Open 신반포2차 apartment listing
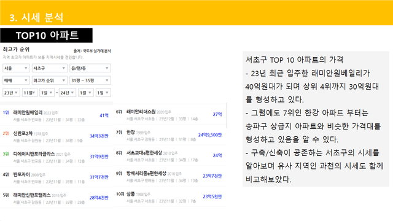393x221 pixels. click(x=23, y=133)
